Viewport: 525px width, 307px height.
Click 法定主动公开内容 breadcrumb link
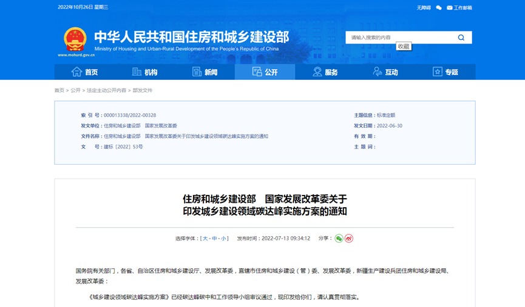106,90
